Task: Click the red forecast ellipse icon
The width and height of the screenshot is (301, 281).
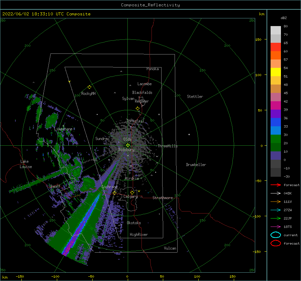Action: pyautogui.click(x=276, y=243)
